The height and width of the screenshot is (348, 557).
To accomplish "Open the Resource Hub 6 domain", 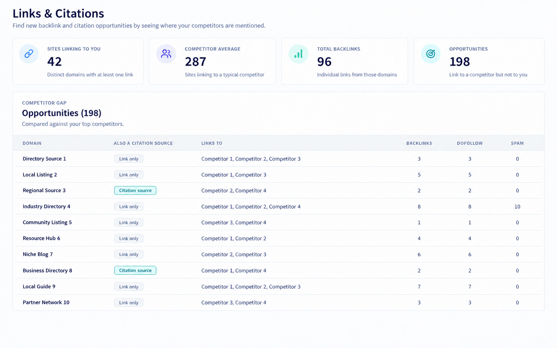I will click(41, 238).
